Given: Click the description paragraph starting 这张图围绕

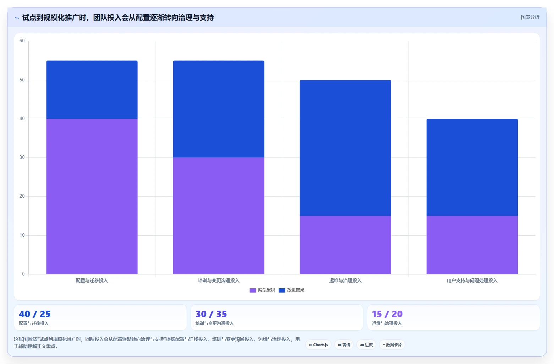Looking at the screenshot, I should 157,343.
